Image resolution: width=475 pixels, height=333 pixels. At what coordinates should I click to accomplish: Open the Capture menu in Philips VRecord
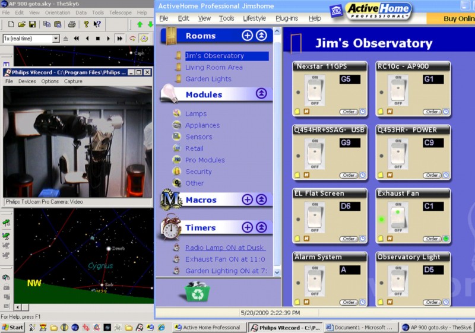click(x=73, y=81)
